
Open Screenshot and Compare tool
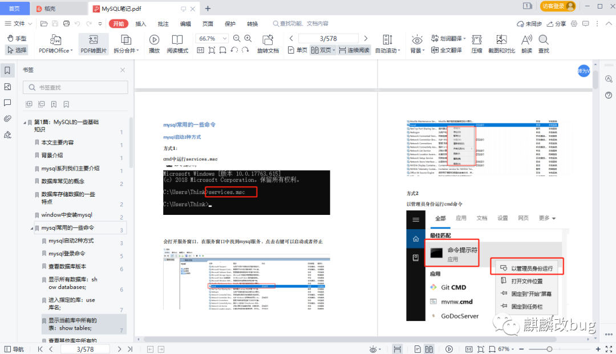point(501,43)
